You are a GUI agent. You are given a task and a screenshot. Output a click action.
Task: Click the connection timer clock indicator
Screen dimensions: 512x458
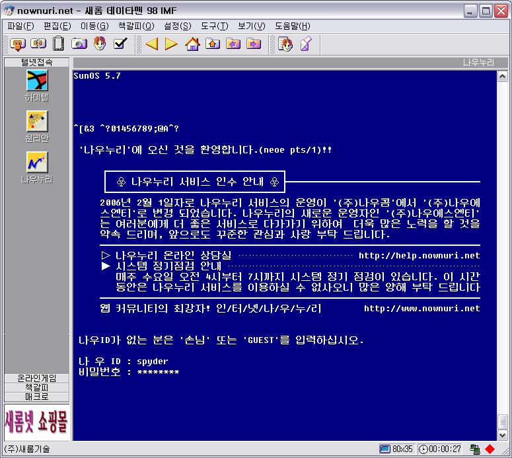click(439, 449)
